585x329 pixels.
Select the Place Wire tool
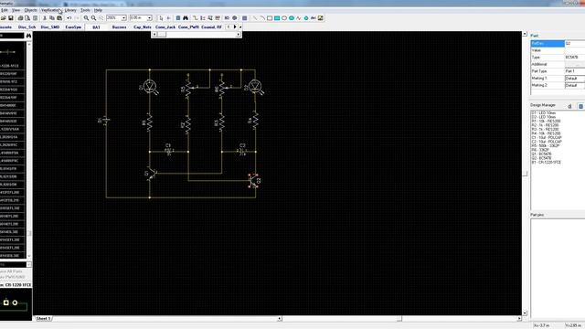(195, 18)
